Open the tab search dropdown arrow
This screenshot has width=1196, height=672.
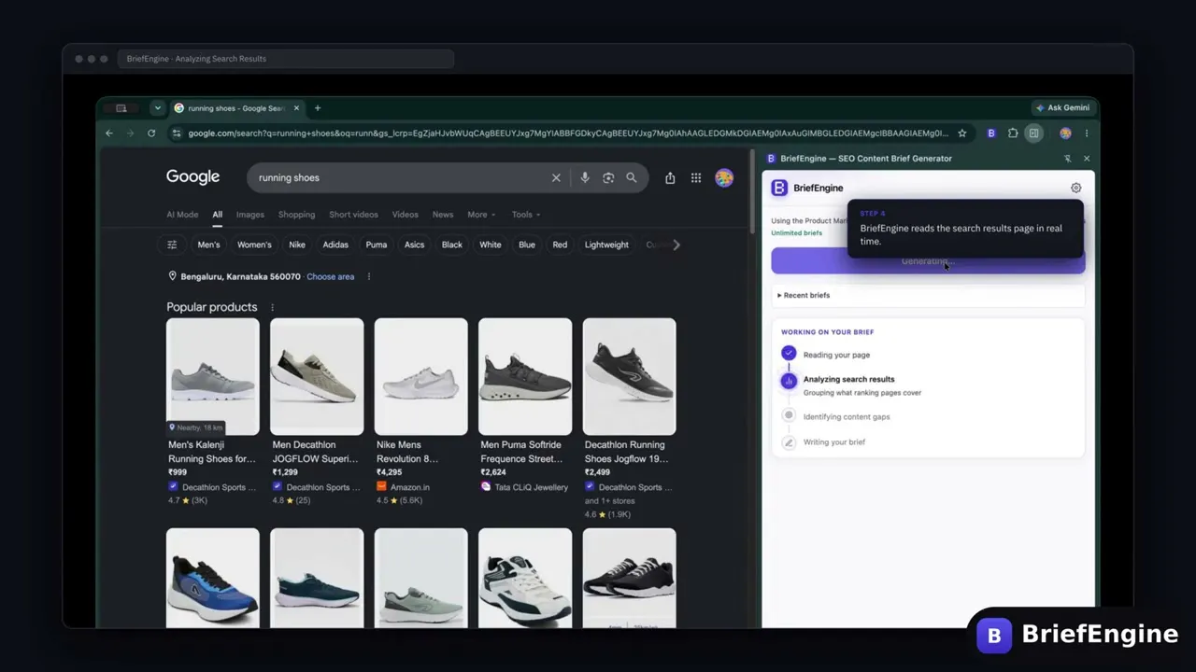pyautogui.click(x=158, y=108)
